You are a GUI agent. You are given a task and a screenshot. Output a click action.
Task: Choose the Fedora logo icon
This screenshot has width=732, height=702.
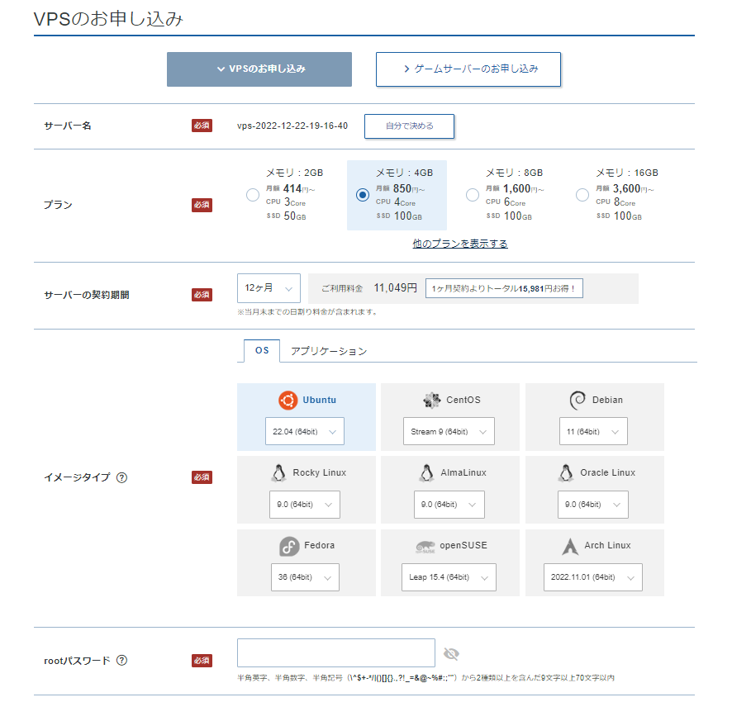coord(288,546)
